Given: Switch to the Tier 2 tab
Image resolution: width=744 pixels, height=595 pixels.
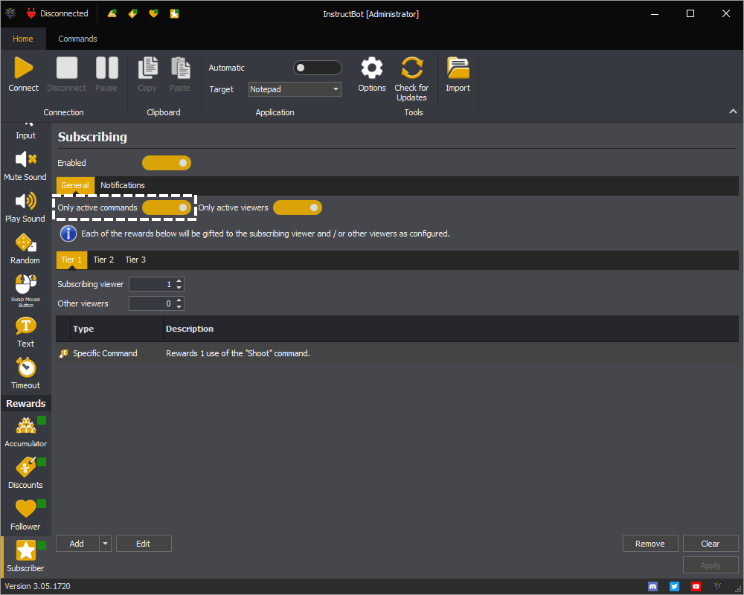Looking at the screenshot, I should 103,260.
